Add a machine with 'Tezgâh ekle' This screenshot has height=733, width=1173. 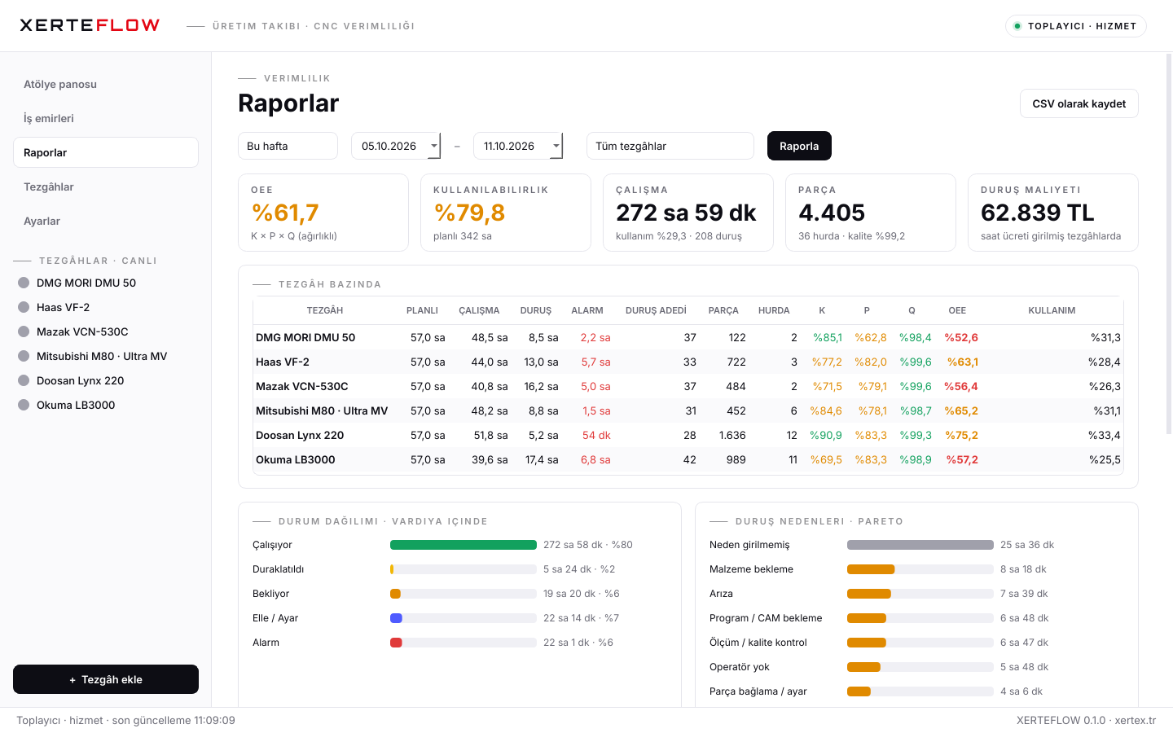(x=106, y=679)
